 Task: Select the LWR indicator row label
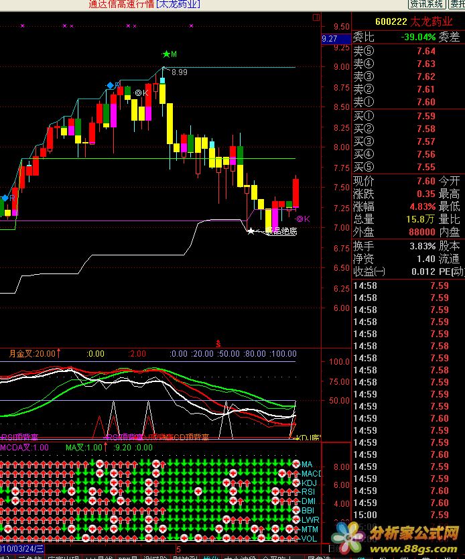[x=310, y=519]
